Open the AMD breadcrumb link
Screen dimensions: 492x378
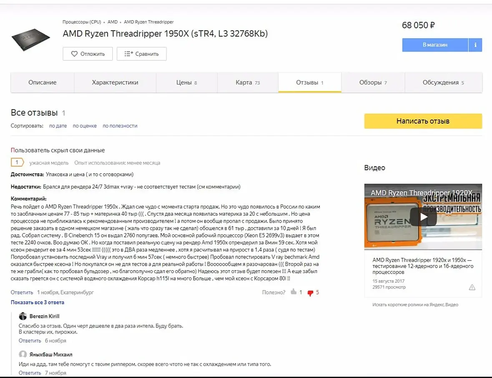(x=112, y=22)
